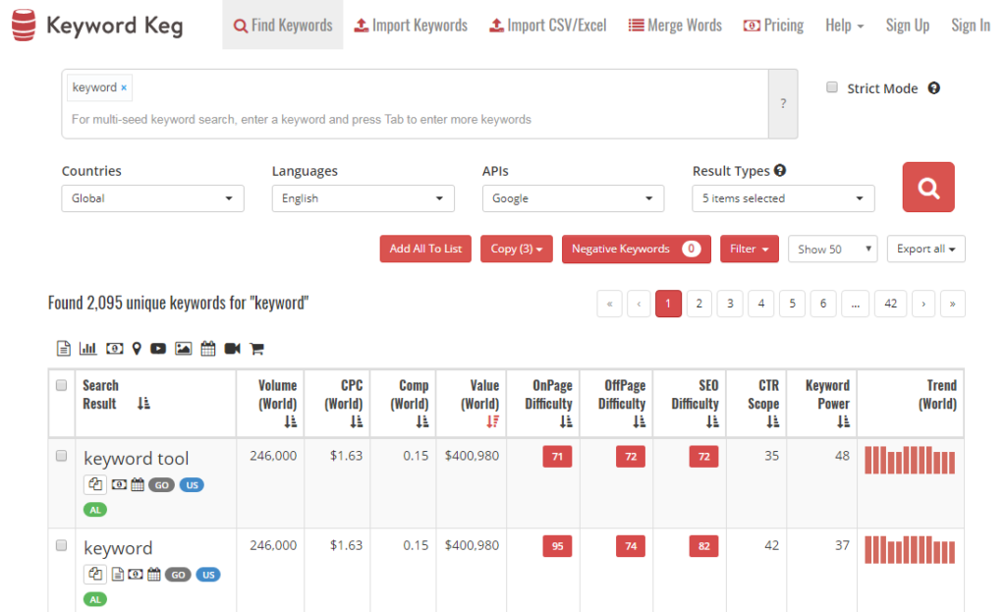Screen dimensions: 1006x612
Task: Click the money bill icon above the results table
Action: [114, 349]
